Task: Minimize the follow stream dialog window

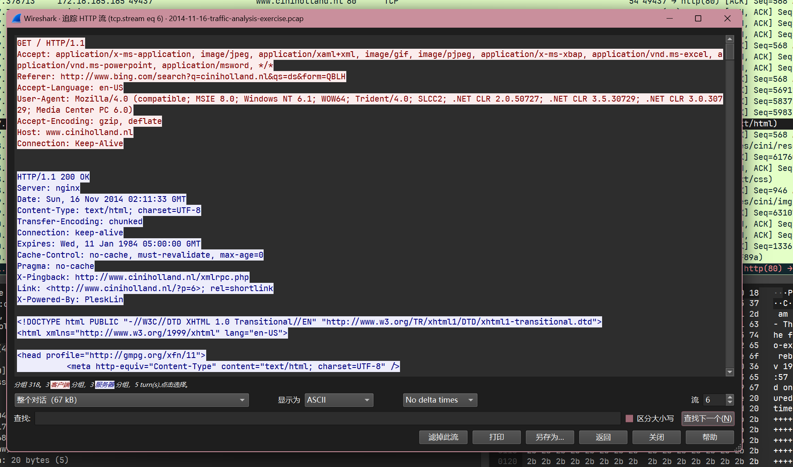Action: pyautogui.click(x=669, y=19)
